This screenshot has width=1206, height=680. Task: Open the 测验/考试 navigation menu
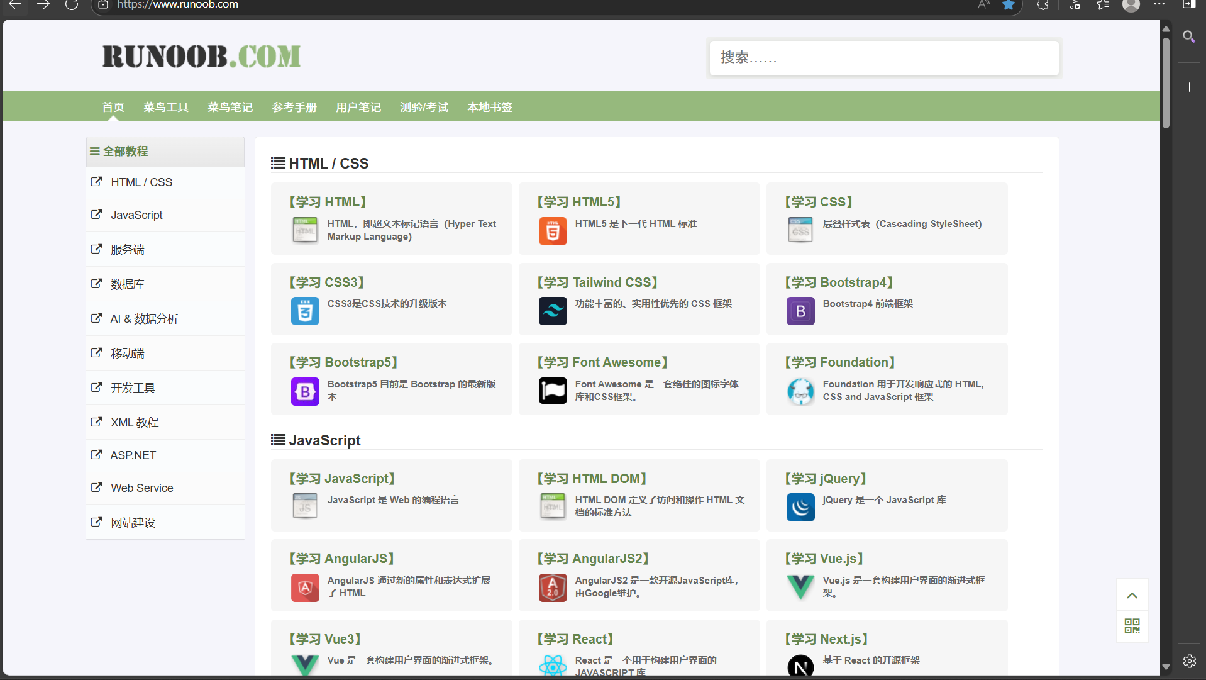[424, 107]
